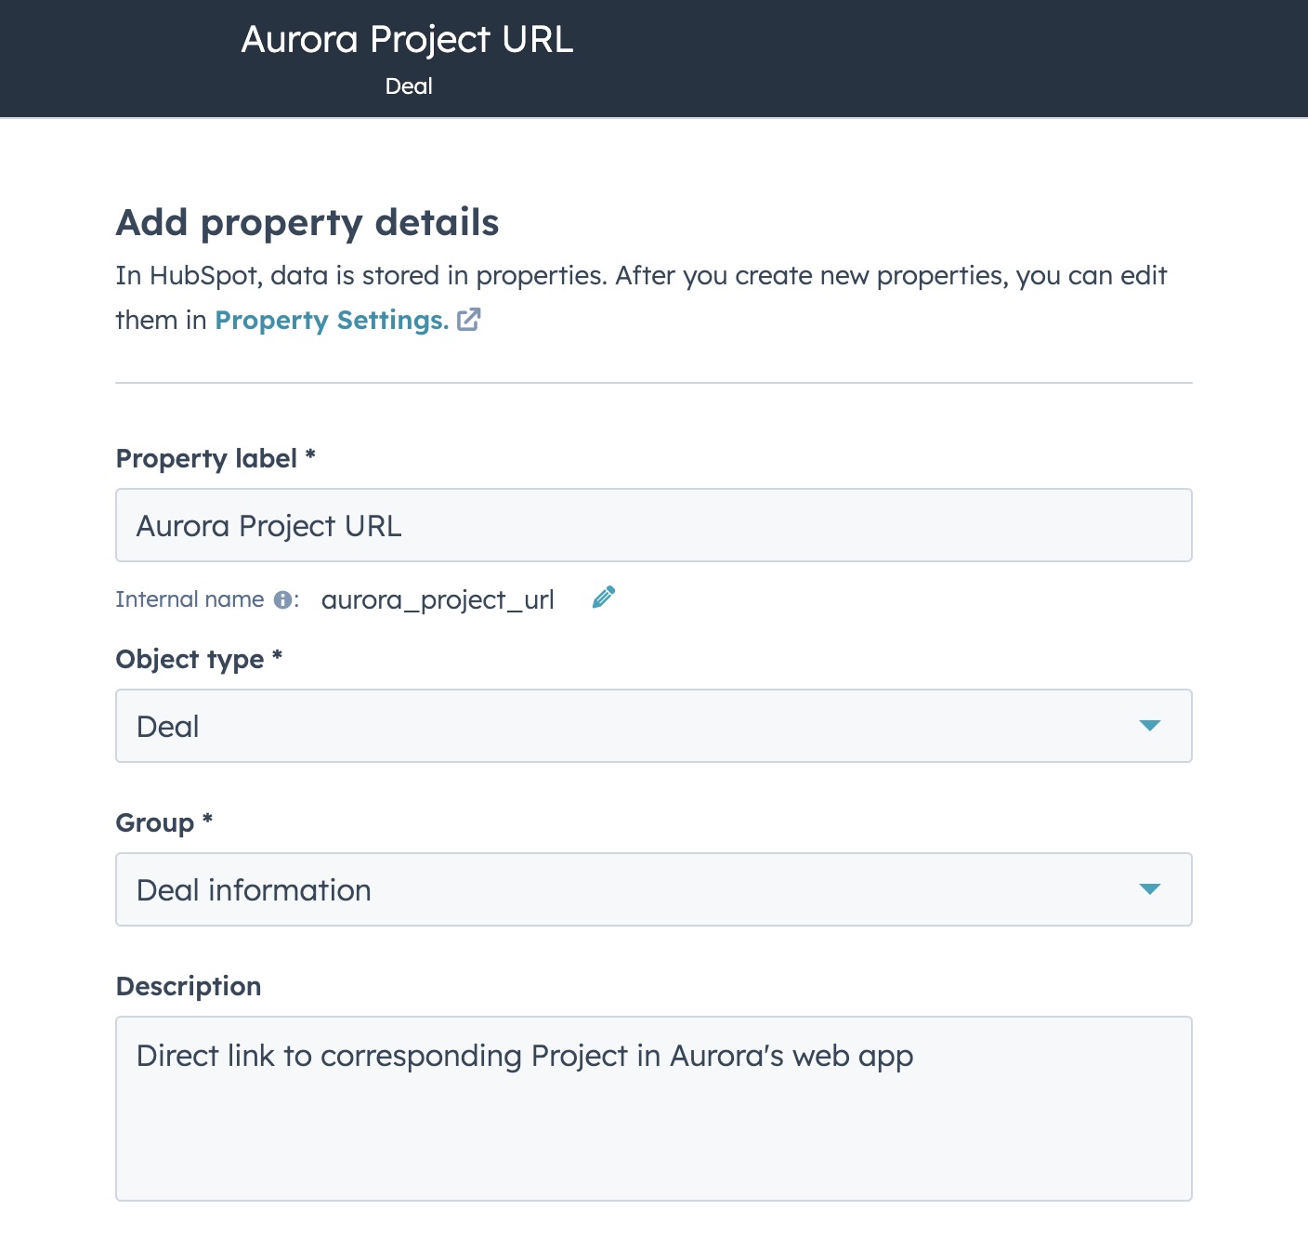Click the caret arrow in Group field
The height and width of the screenshot is (1236, 1308).
[x=1150, y=889]
